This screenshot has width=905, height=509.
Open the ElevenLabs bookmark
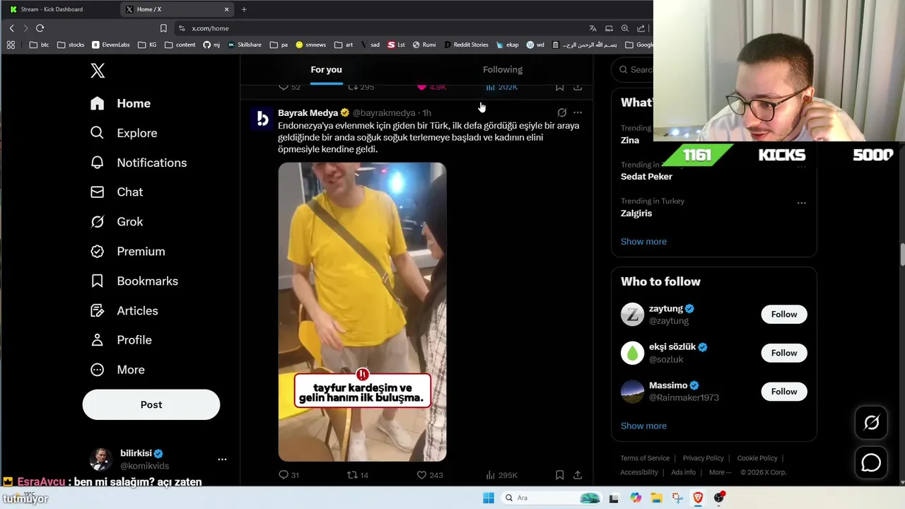pos(111,45)
